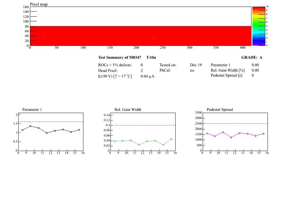Select the green band in the color scale
Screen dimensions: 282x211
pyautogui.click(x=259, y=21)
